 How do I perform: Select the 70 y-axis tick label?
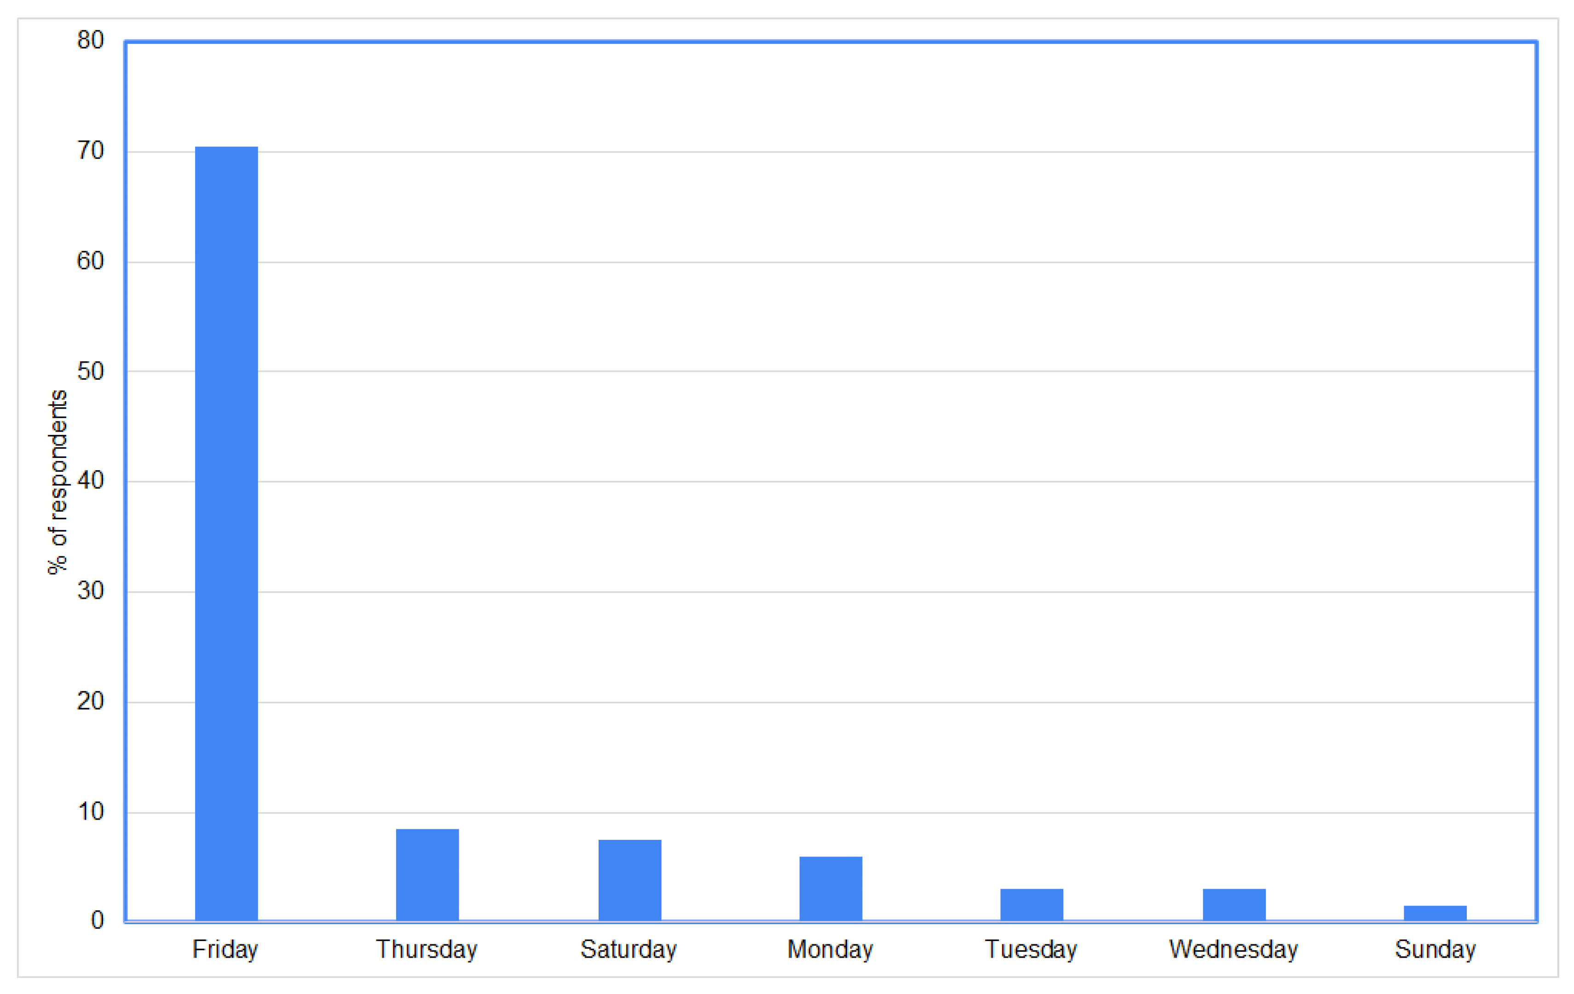[x=90, y=151]
